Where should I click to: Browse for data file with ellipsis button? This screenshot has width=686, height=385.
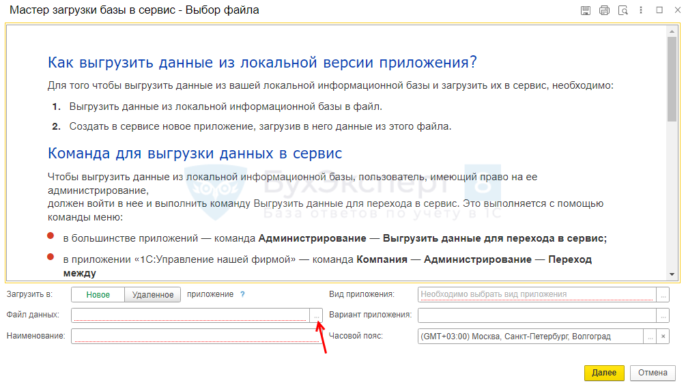(x=316, y=315)
